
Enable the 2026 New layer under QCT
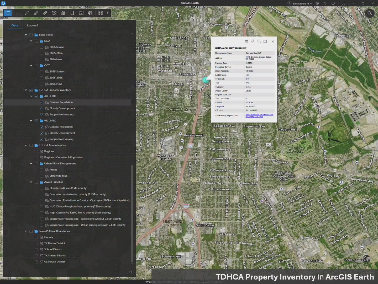pyautogui.click(x=41, y=84)
